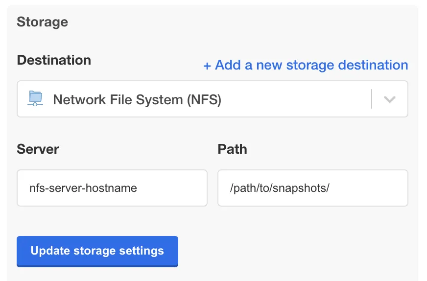Screen dimensions: 427x281
Task: Click the Server field label
Action: click(38, 149)
